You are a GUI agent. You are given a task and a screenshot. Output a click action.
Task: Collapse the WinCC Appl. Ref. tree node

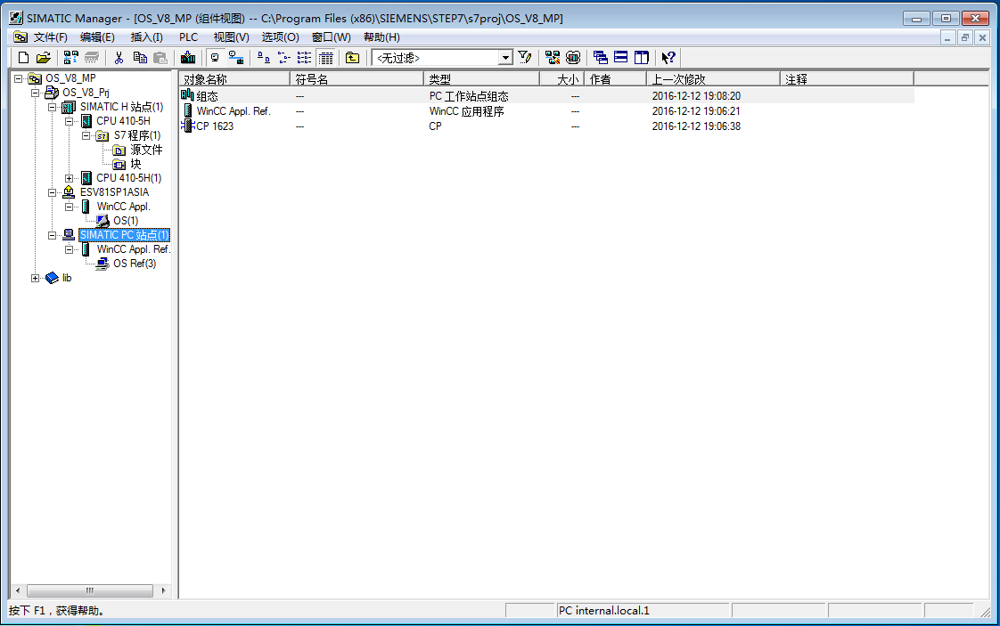[69, 249]
